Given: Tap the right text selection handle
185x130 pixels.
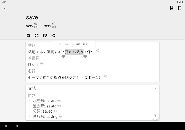Looking at the screenshot, I should (x=85, y=56).
